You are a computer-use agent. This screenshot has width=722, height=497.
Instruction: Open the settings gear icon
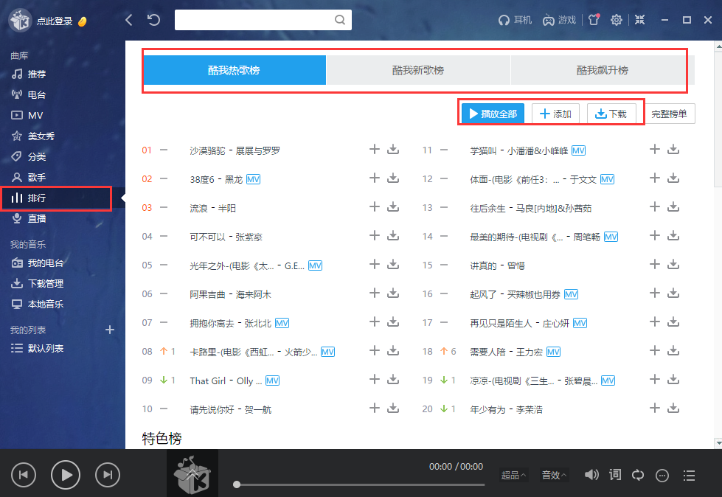pos(617,20)
